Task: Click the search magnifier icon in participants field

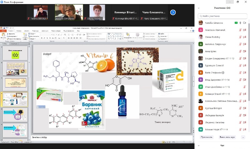Action: click(201, 16)
